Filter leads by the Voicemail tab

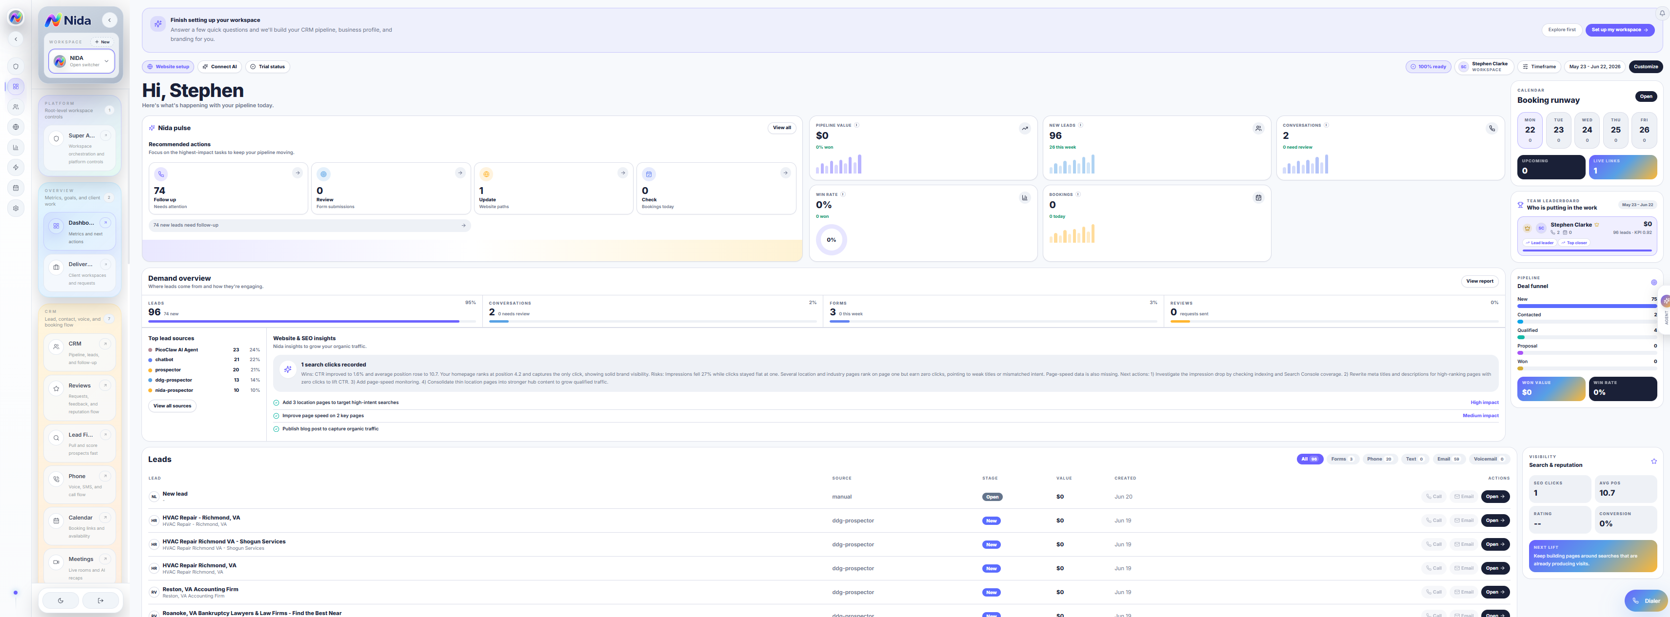1489,459
